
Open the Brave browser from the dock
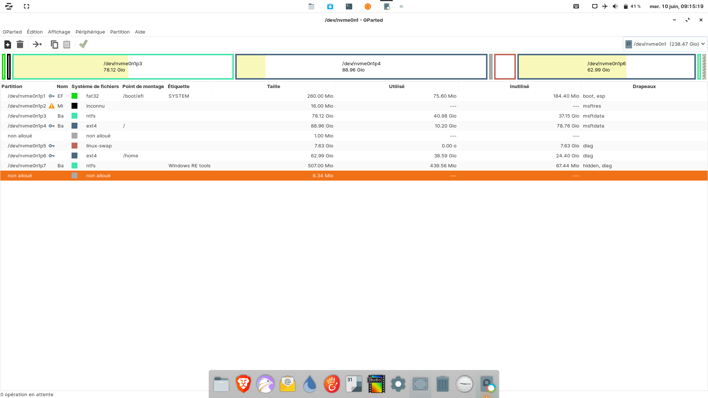click(x=243, y=384)
